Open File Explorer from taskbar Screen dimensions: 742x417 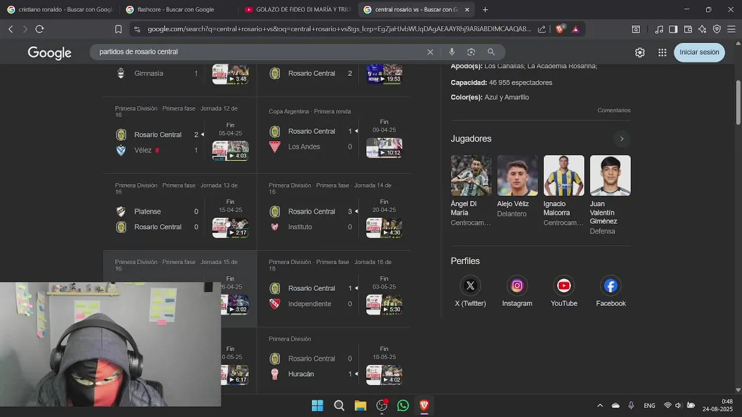(361, 405)
